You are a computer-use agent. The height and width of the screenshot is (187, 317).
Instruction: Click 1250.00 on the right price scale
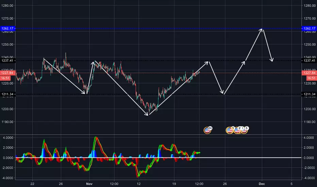pyautogui.click(x=310, y=44)
